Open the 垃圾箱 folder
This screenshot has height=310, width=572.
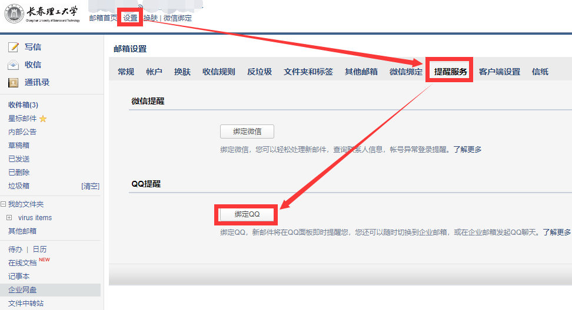point(19,186)
